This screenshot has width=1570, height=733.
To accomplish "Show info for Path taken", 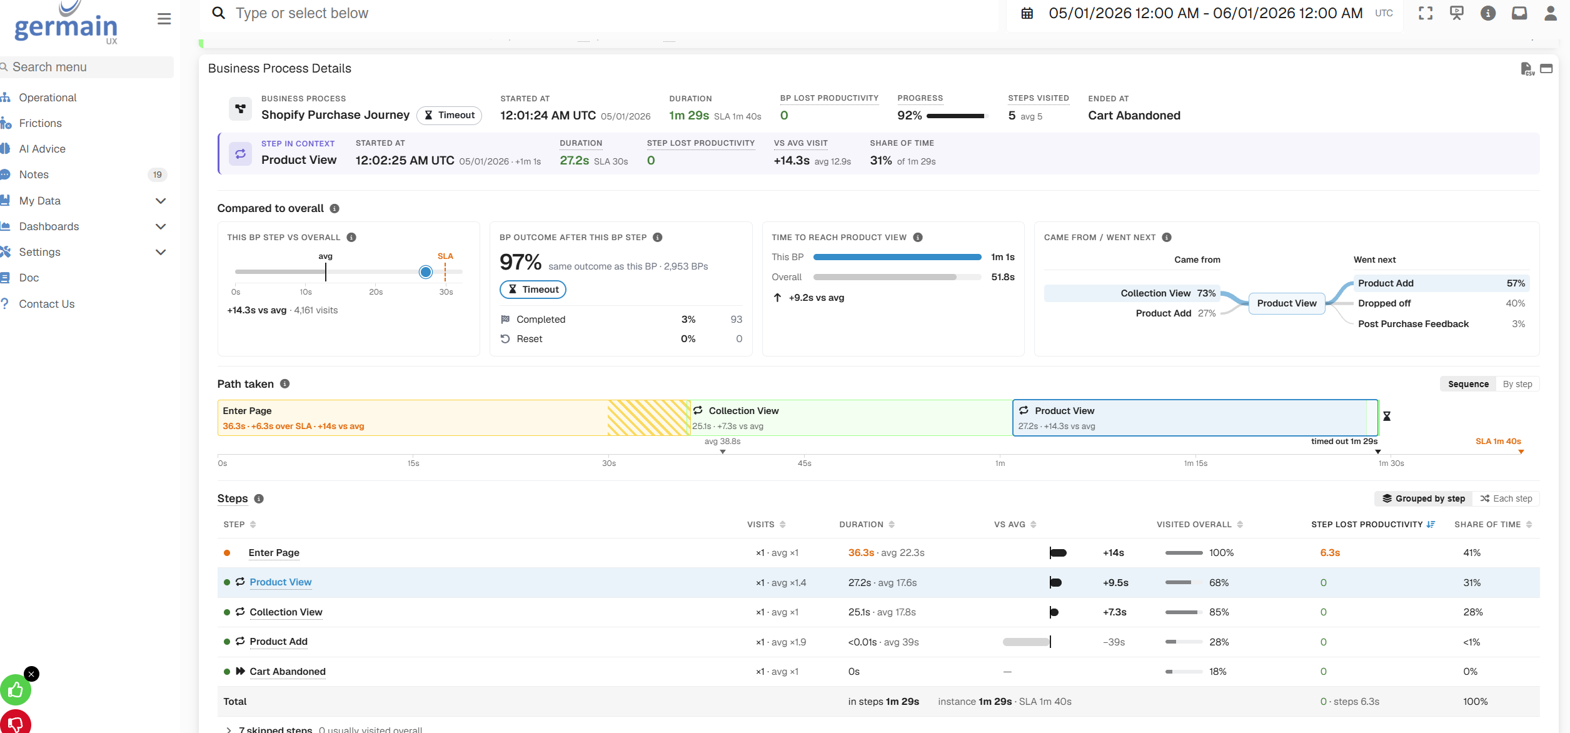I will coord(284,383).
